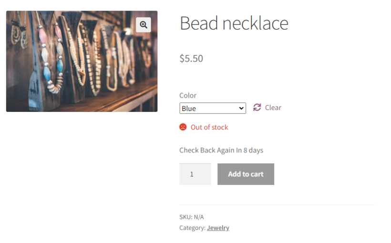Click the arrow of the Color select box
This screenshot has width=391, height=243.
pos(241,108)
